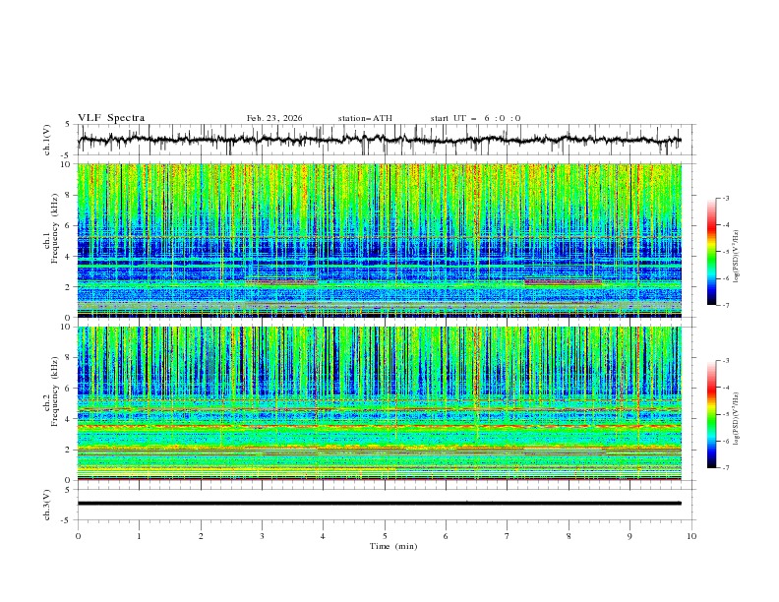Image resolution: width=779 pixels, height=602 pixels.
Task: Click the 'ch.1(V)' waveform axis label
Action: tap(47, 140)
